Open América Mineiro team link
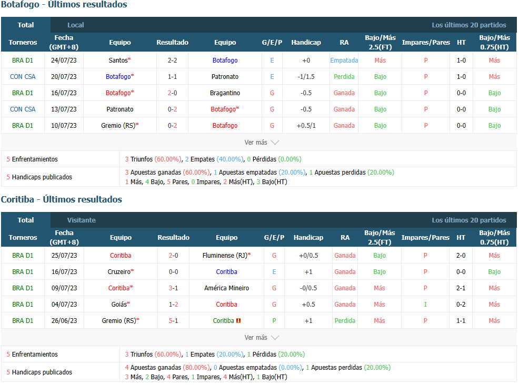 226,288
